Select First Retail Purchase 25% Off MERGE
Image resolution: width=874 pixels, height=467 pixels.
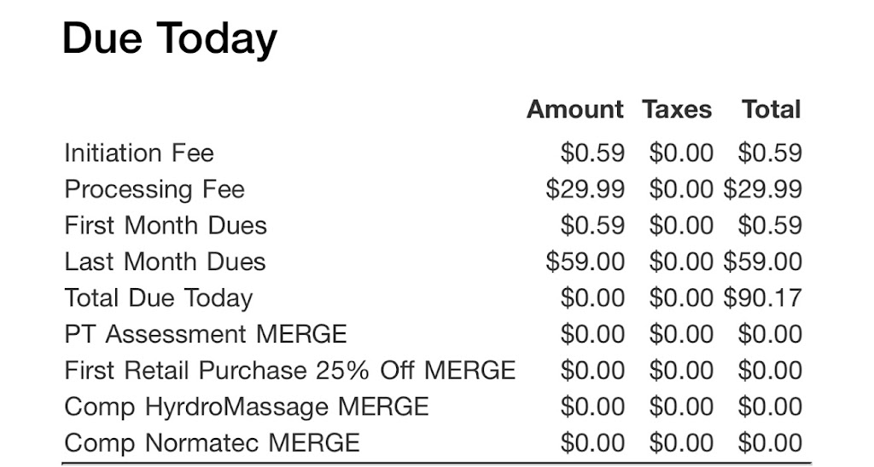click(290, 371)
